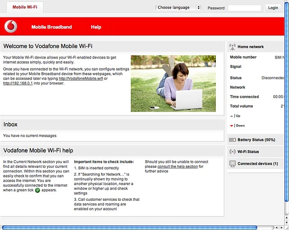Focus the Password input field
Image resolution: width=289 pixels, height=230 pixels.
coord(244,8)
